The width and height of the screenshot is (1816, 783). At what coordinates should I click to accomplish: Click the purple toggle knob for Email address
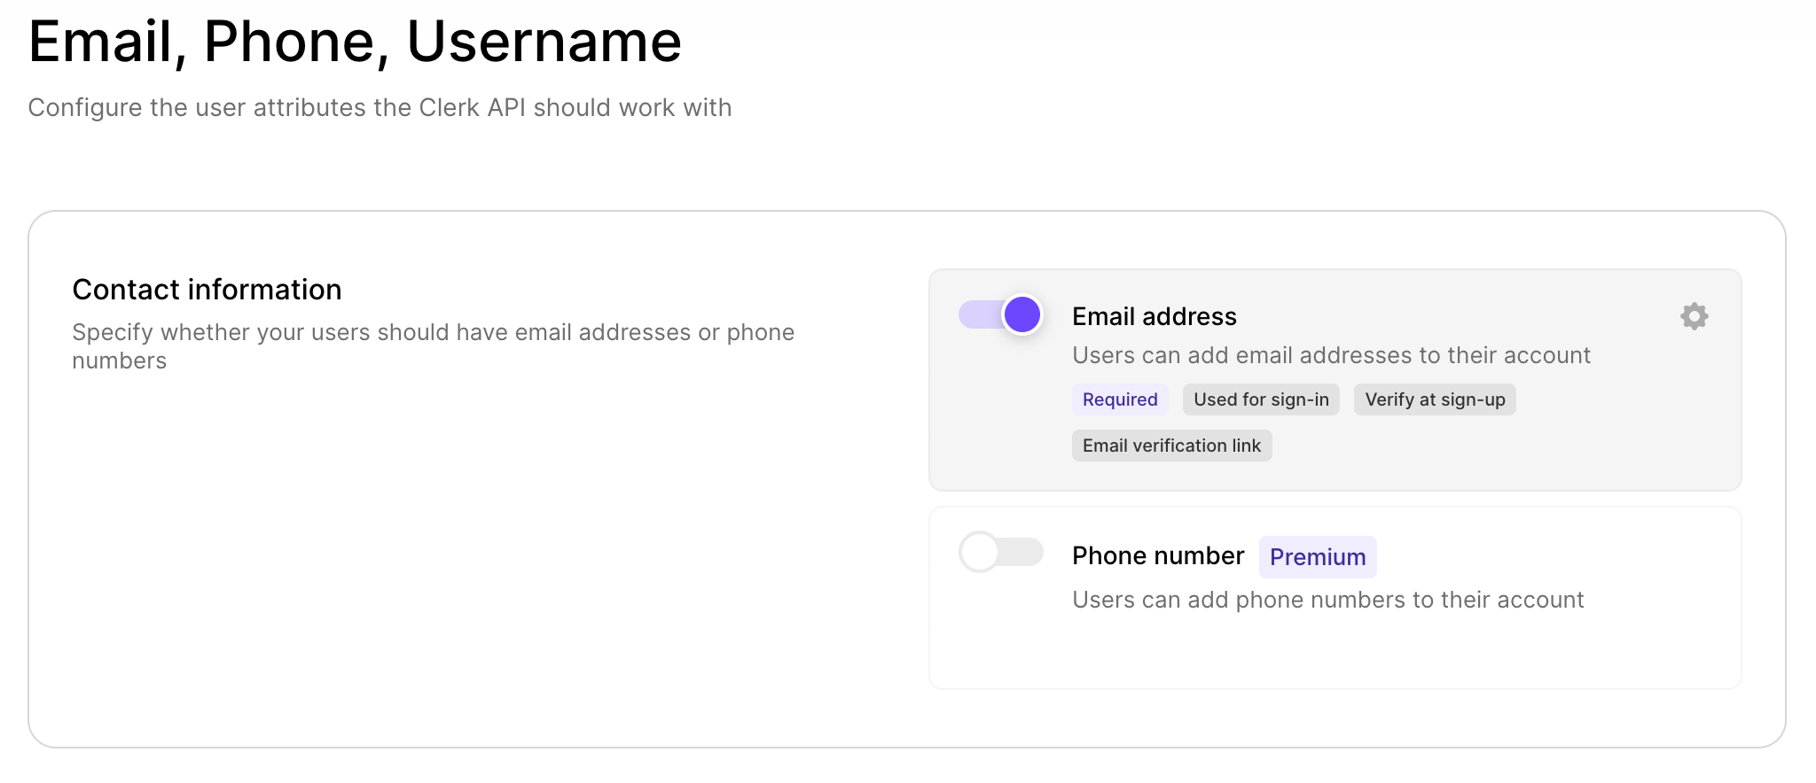(x=1021, y=314)
